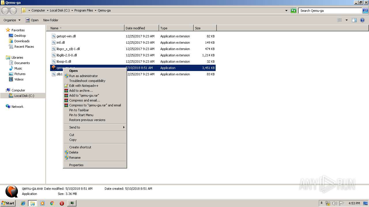Sort by the Date modified column header
Screen dimensions: 369x207
point(142,28)
